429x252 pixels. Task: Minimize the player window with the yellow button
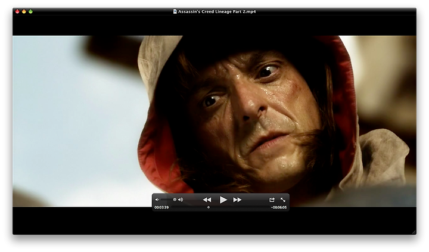24,11
